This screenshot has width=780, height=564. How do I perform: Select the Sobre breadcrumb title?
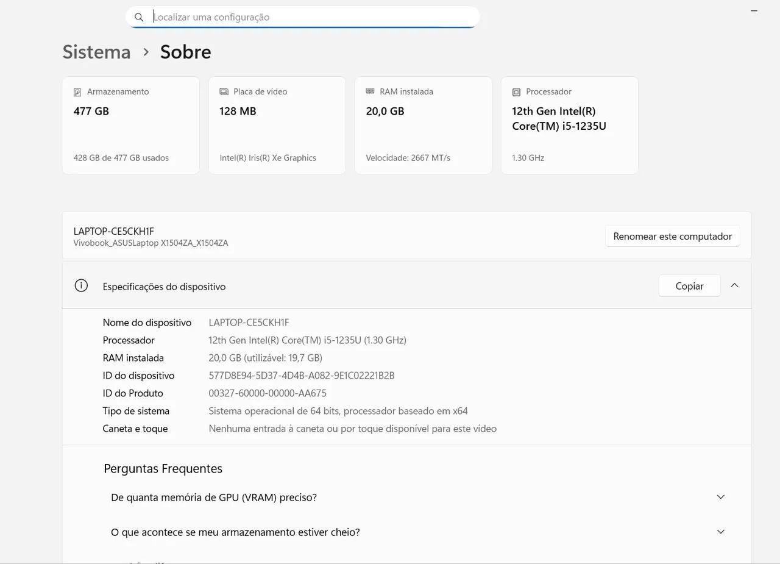point(185,52)
